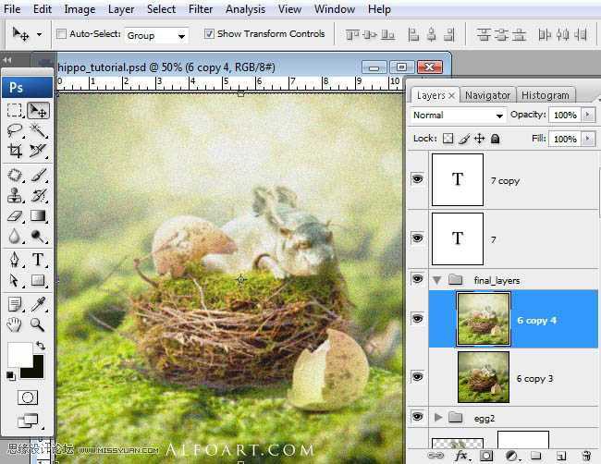Image resolution: width=601 pixels, height=464 pixels.
Task: Switch to the Navigator tab
Action: coord(487,95)
